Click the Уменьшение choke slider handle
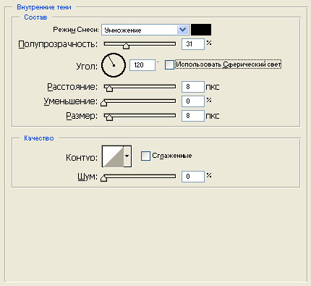The image size is (311, 286). click(x=103, y=103)
